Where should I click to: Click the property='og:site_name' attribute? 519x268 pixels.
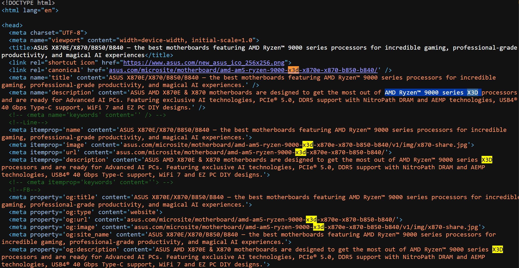[71, 235]
